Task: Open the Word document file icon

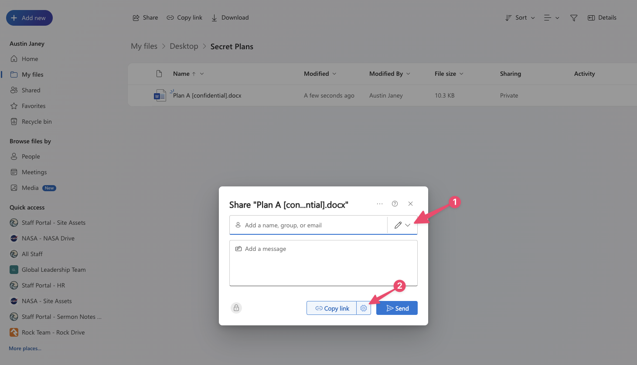Action: [x=160, y=95]
